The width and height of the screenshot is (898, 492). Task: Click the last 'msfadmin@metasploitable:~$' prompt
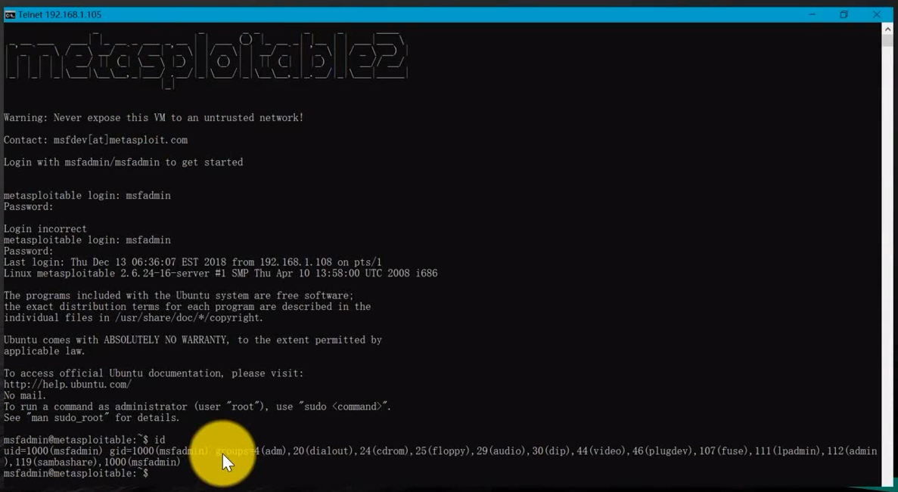pyautogui.click(x=76, y=474)
